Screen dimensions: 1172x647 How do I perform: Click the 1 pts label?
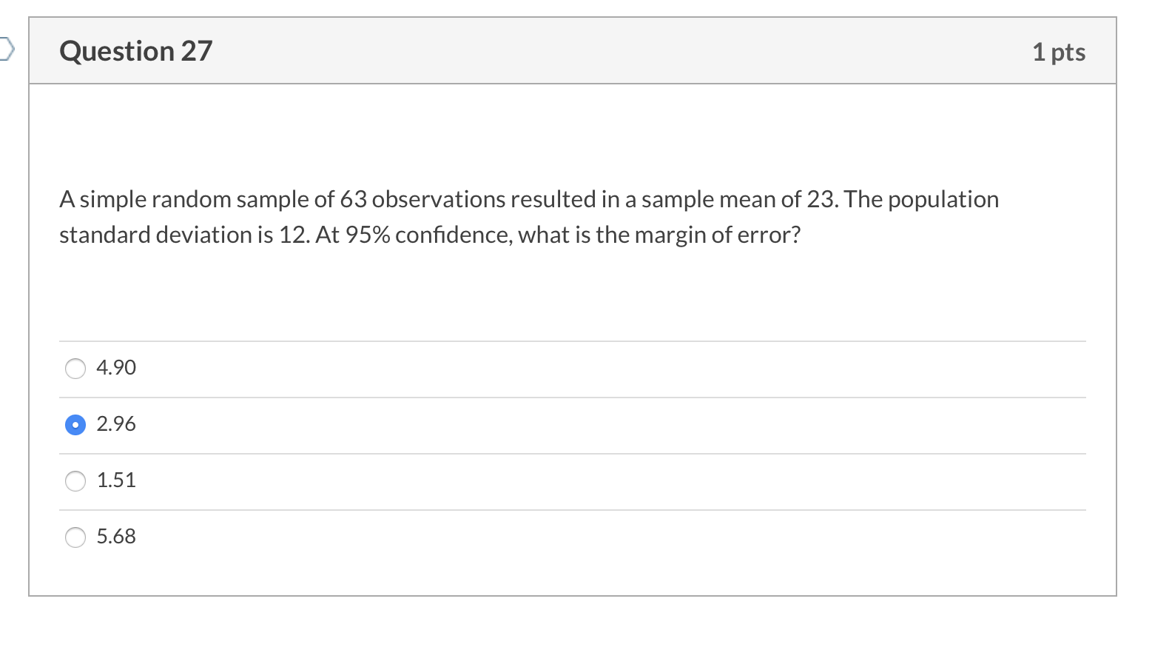[x=1060, y=51]
